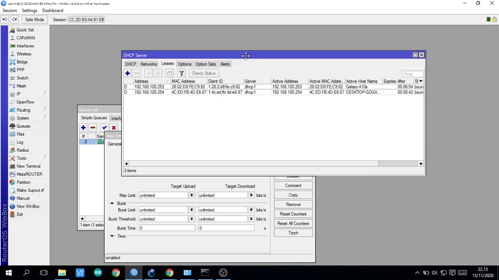Viewport: 499px width, 280px height.
Task: Toggle Safe Mode
Action: click(x=34, y=19)
